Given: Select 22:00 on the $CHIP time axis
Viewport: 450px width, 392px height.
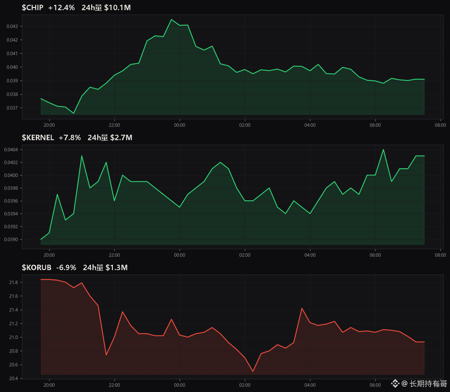Looking at the screenshot, I should click(x=114, y=125).
